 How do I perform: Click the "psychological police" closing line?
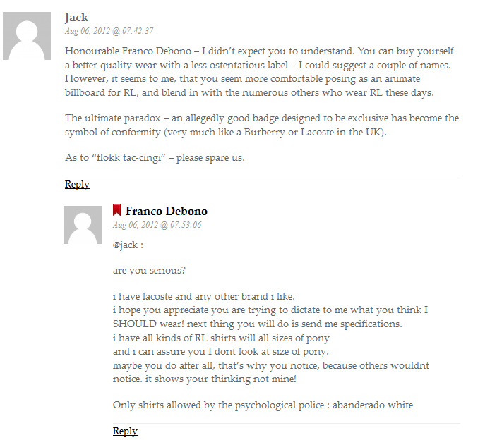263,405
